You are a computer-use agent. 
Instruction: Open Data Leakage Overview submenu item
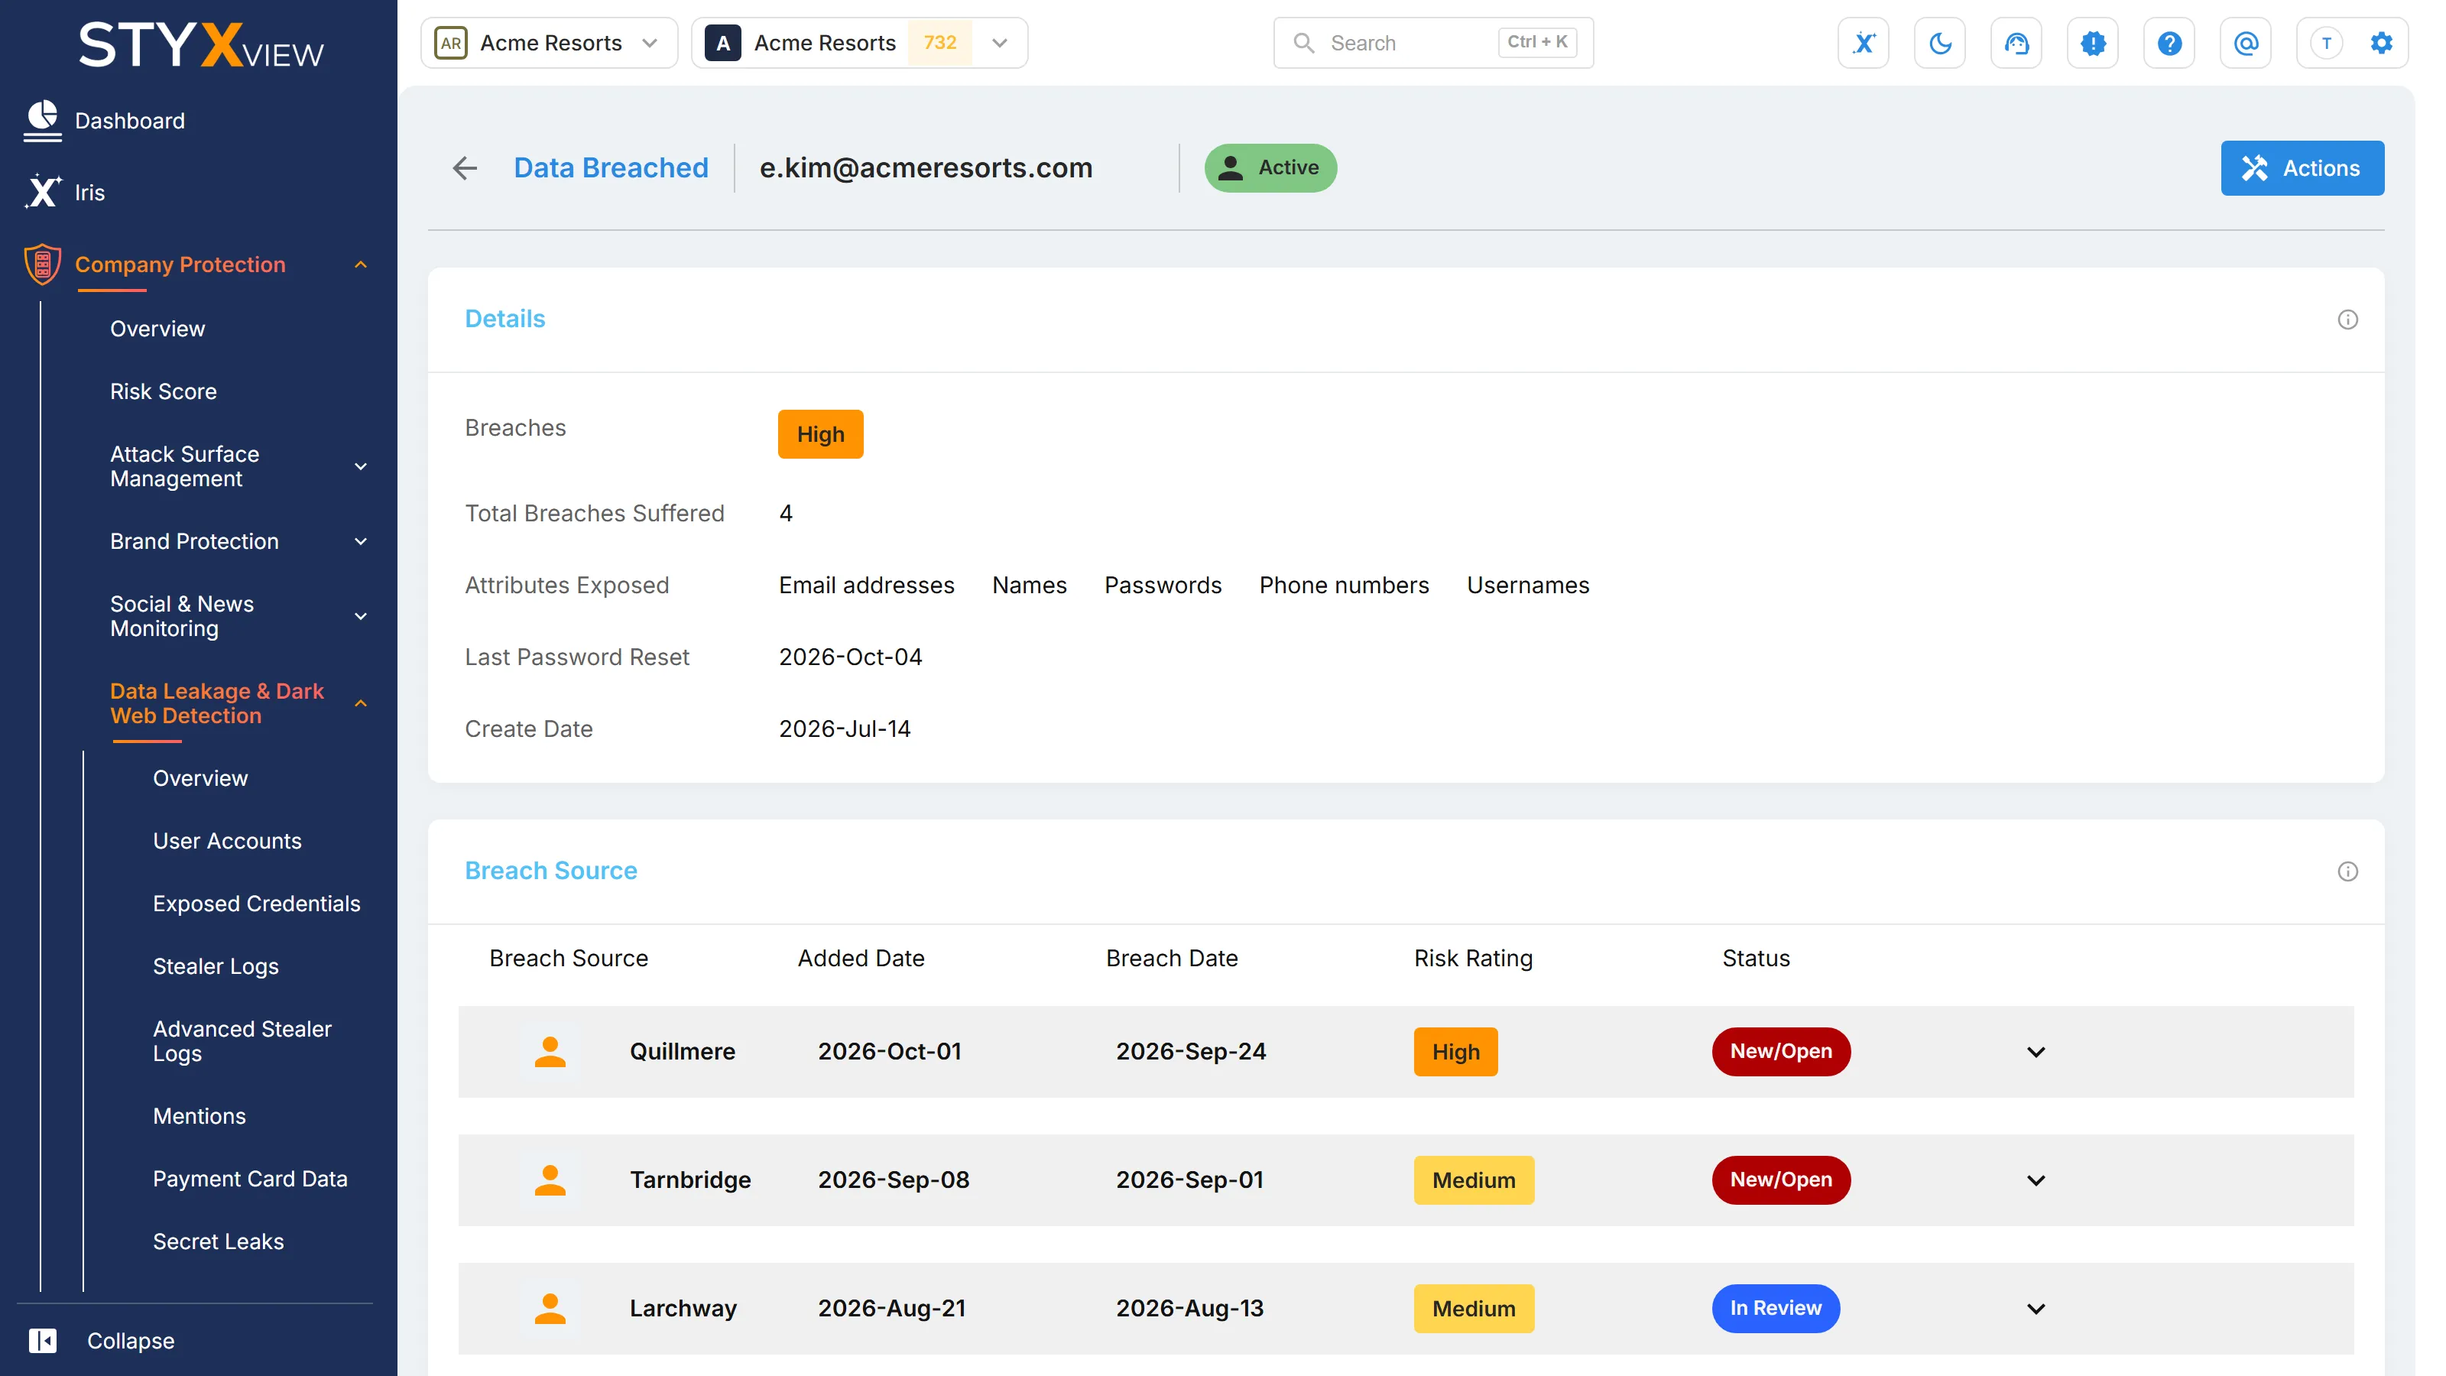click(200, 777)
